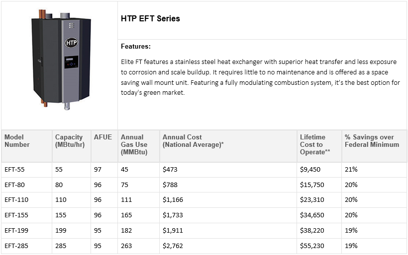Click the $55,230 lifetime cost value

(x=312, y=246)
